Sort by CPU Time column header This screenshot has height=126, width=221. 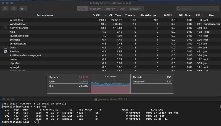tap(115, 15)
